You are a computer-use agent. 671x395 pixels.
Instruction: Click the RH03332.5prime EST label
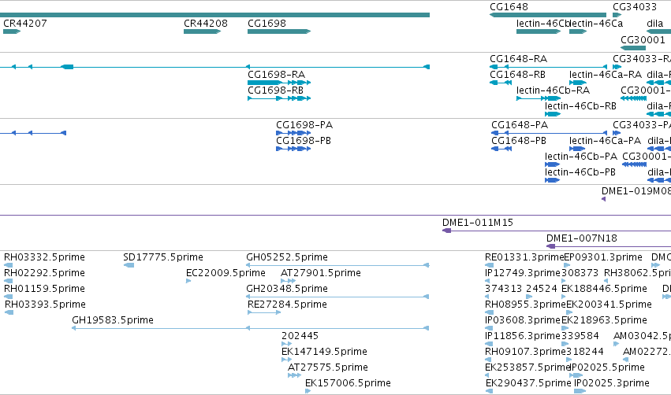pyautogui.click(x=44, y=257)
